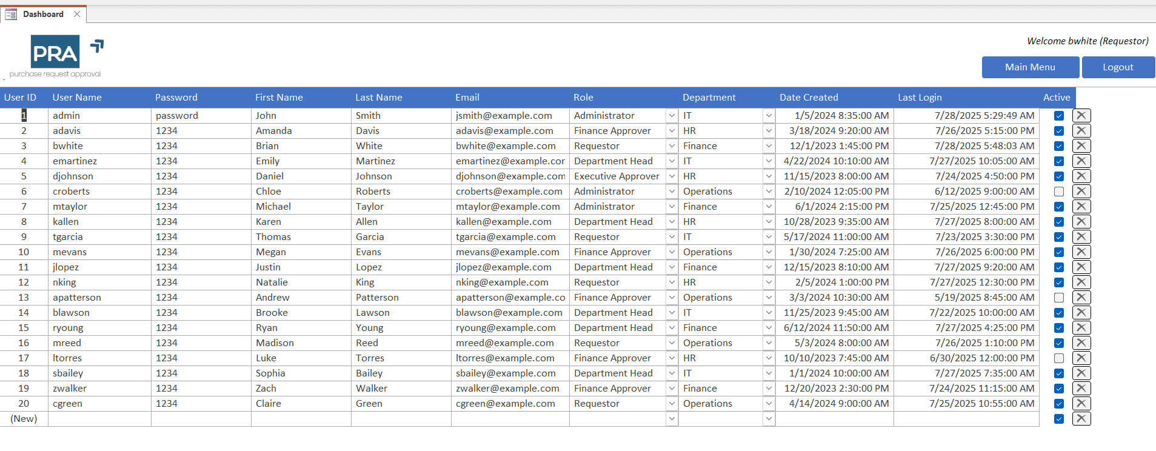Image resolution: width=1156 pixels, height=451 pixels.
Task: Expand Role dropdown for zwalker
Action: click(x=672, y=388)
